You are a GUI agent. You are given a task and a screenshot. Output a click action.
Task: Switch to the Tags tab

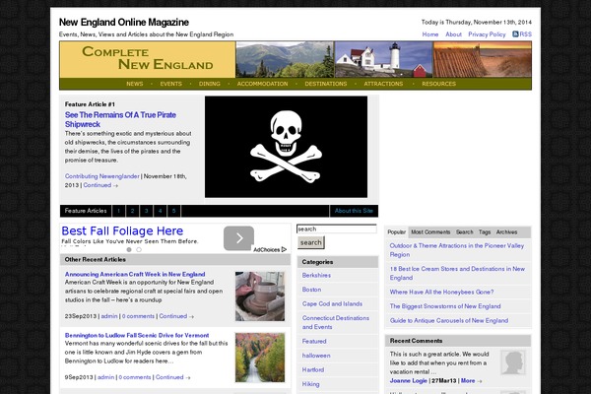click(485, 231)
